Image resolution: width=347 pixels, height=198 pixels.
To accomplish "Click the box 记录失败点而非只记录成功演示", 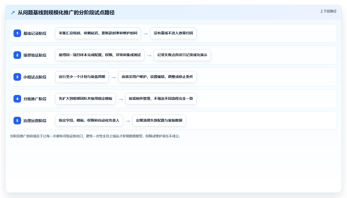I will (182, 55).
